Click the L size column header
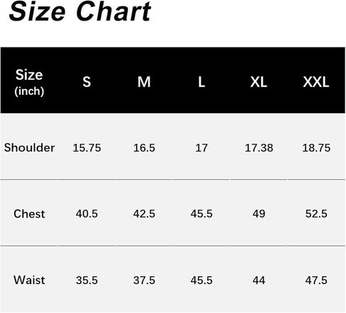The width and height of the screenshot is (346, 313). (201, 82)
